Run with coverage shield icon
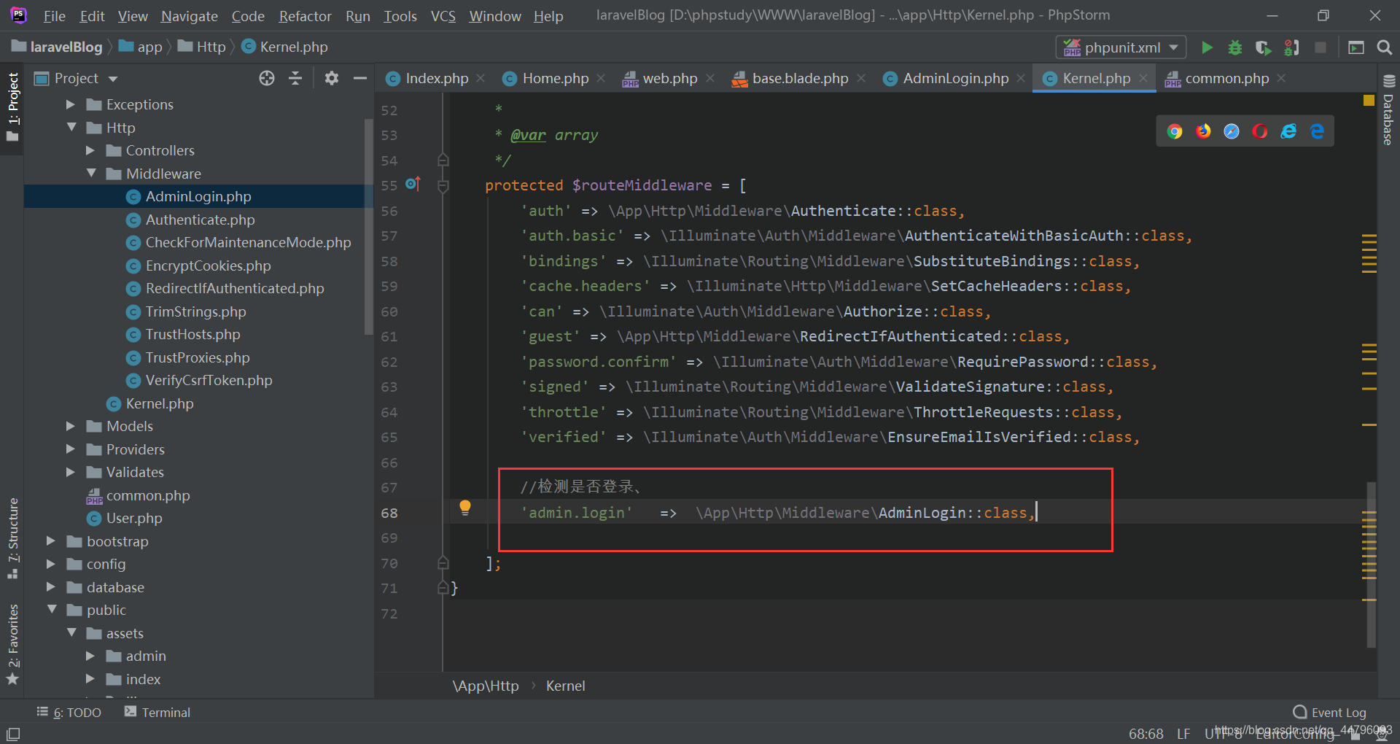Image resolution: width=1400 pixels, height=744 pixels. click(1263, 47)
